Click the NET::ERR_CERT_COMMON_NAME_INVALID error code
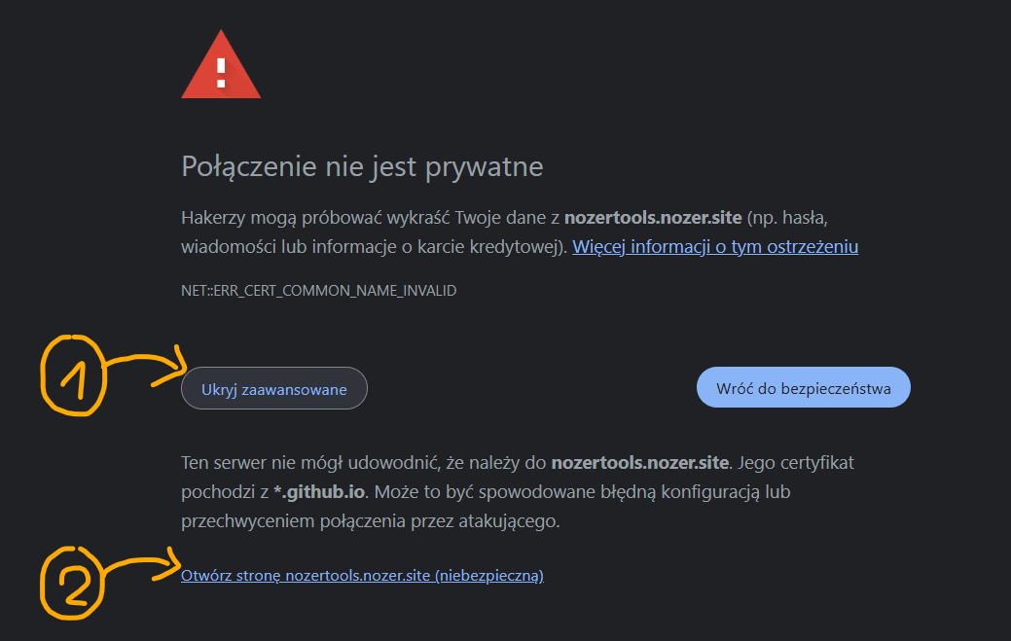The height and width of the screenshot is (641, 1011). coord(319,290)
